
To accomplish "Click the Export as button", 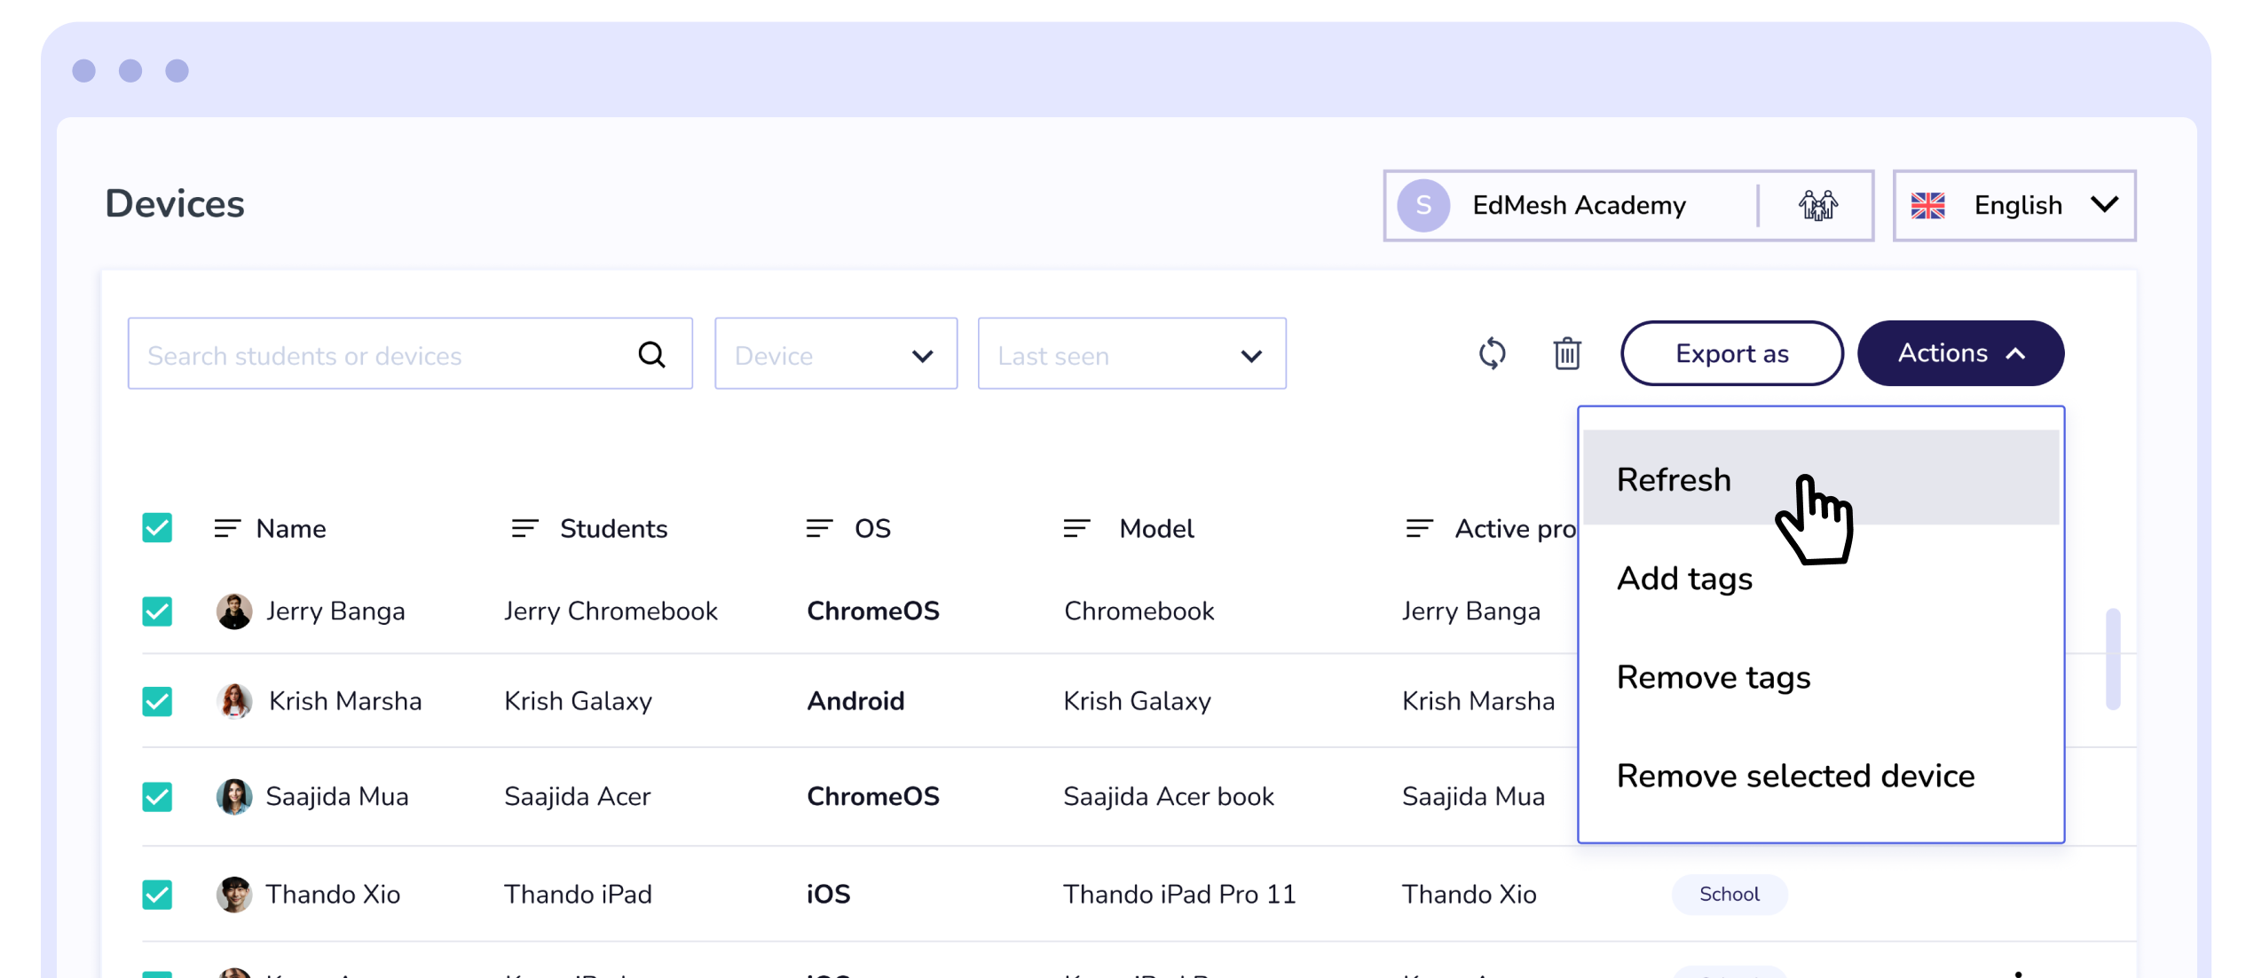I will click(1730, 353).
